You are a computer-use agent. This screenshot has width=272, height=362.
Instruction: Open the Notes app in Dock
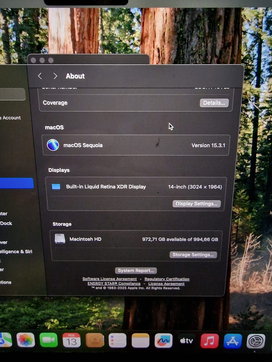141,340
